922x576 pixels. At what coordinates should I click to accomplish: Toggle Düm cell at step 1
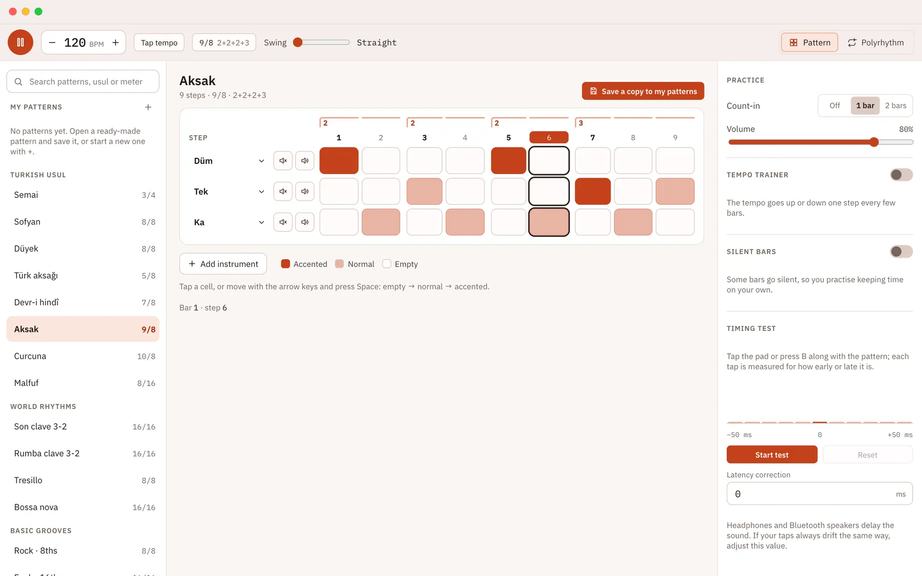(x=339, y=161)
